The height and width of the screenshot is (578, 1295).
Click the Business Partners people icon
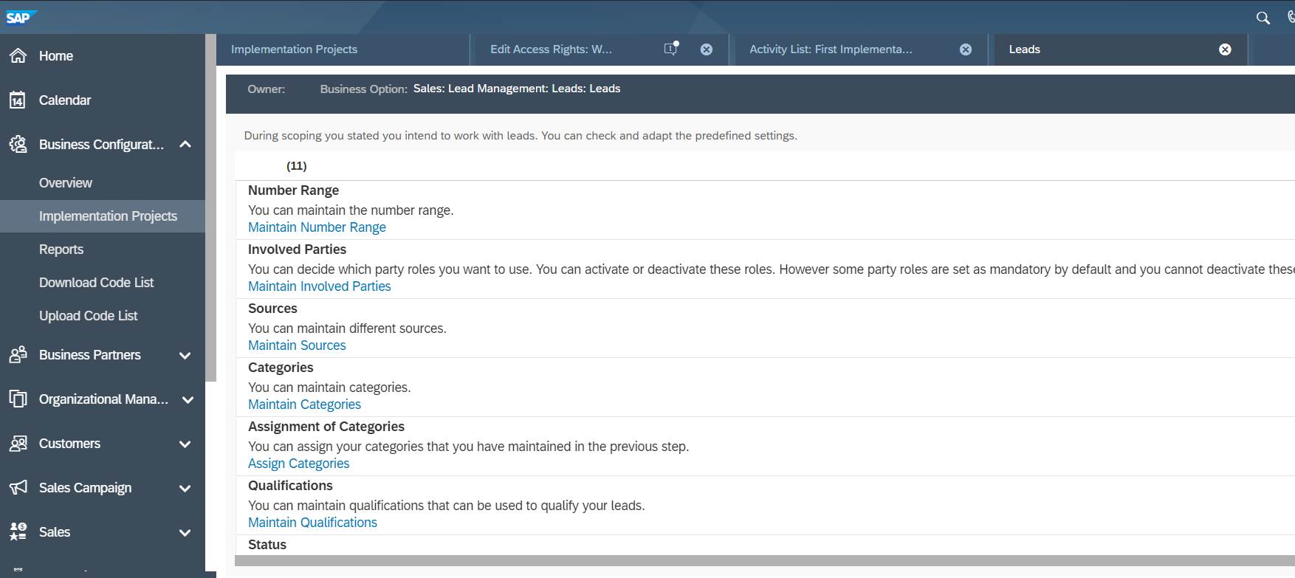pyautogui.click(x=18, y=354)
